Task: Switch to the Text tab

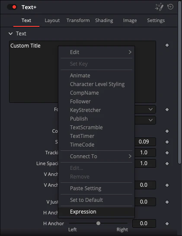Action: click(26, 20)
